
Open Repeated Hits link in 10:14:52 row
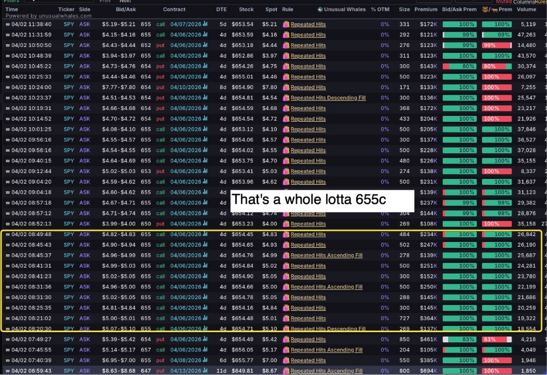pos(308,119)
